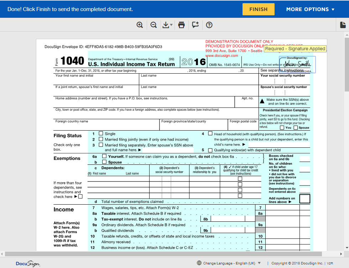Check Head of household box

pos(210,133)
